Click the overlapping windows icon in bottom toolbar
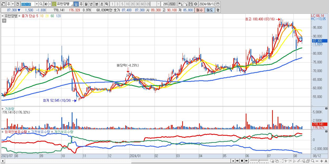Screen dimensions: 329x164 pyautogui.click(x=277, y=161)
